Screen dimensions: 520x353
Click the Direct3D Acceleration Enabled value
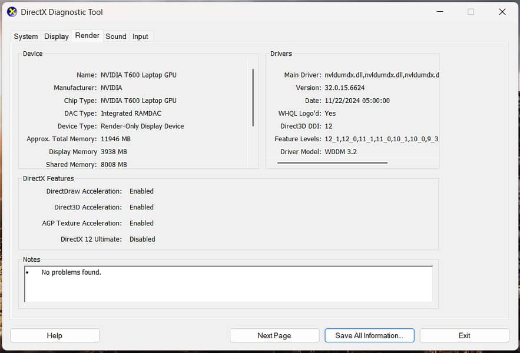(x=141, y=207)
